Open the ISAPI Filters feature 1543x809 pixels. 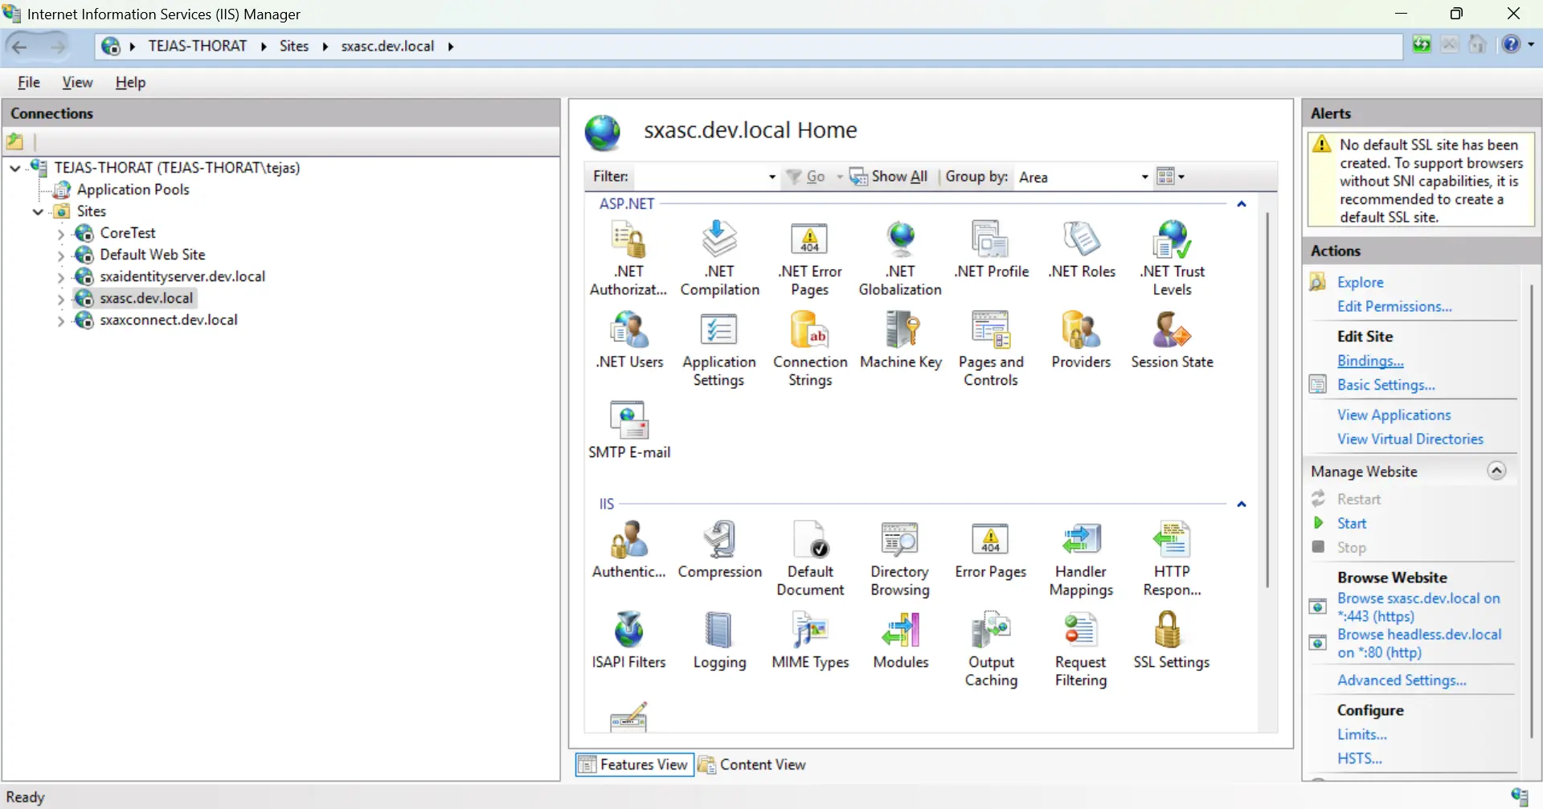(628, 640)
